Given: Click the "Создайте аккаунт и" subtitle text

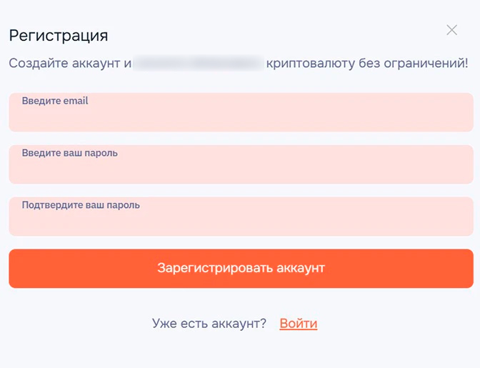Looking at the screenshot, I should pyautogui.click(x=70, y=64).
